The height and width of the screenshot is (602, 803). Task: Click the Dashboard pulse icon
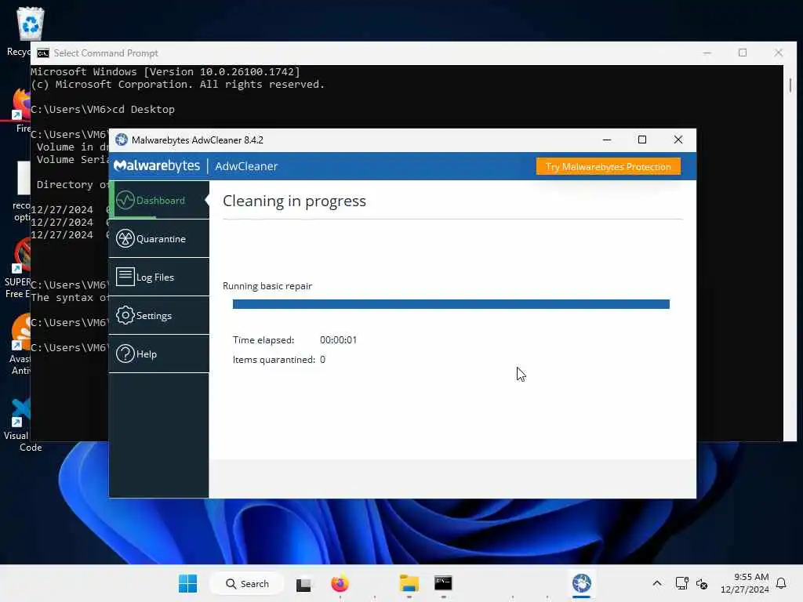(x=125, y=200)
